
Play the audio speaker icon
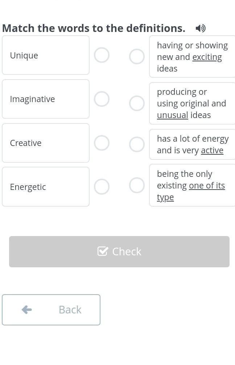tap(200, 28)
